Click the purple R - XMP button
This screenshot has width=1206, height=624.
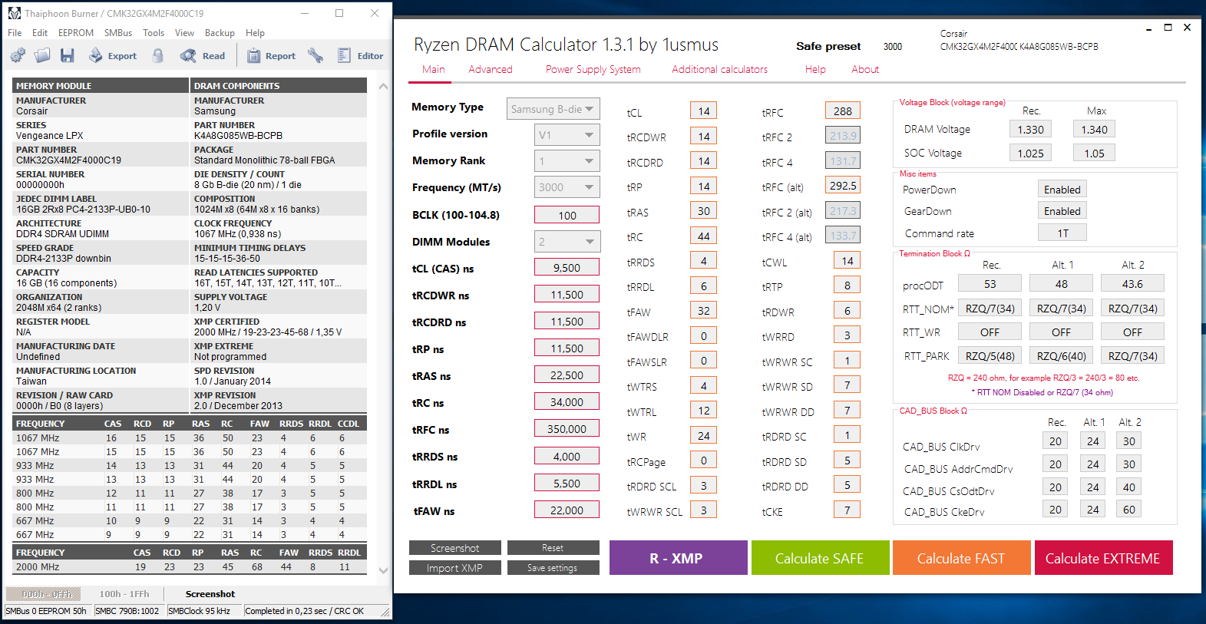(679, 558)
